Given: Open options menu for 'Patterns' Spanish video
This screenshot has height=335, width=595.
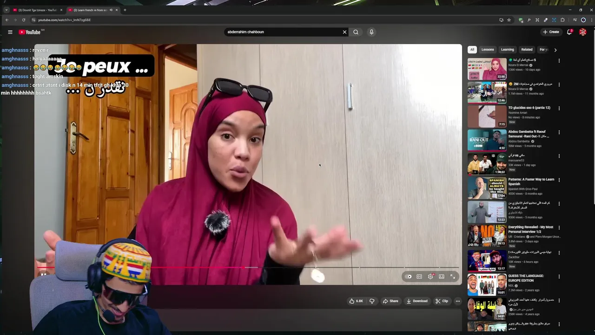Looking at the screenshot, I should 559,180.
